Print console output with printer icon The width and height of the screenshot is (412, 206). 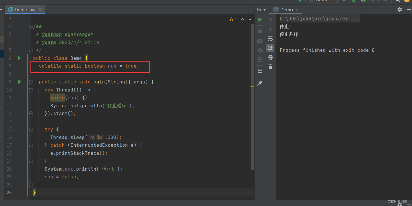click(x=270, y=58)
